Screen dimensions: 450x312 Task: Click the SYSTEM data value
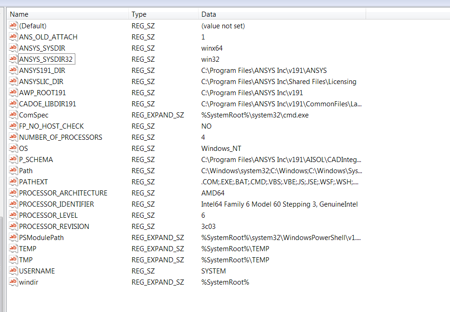(x=213, y=271)
